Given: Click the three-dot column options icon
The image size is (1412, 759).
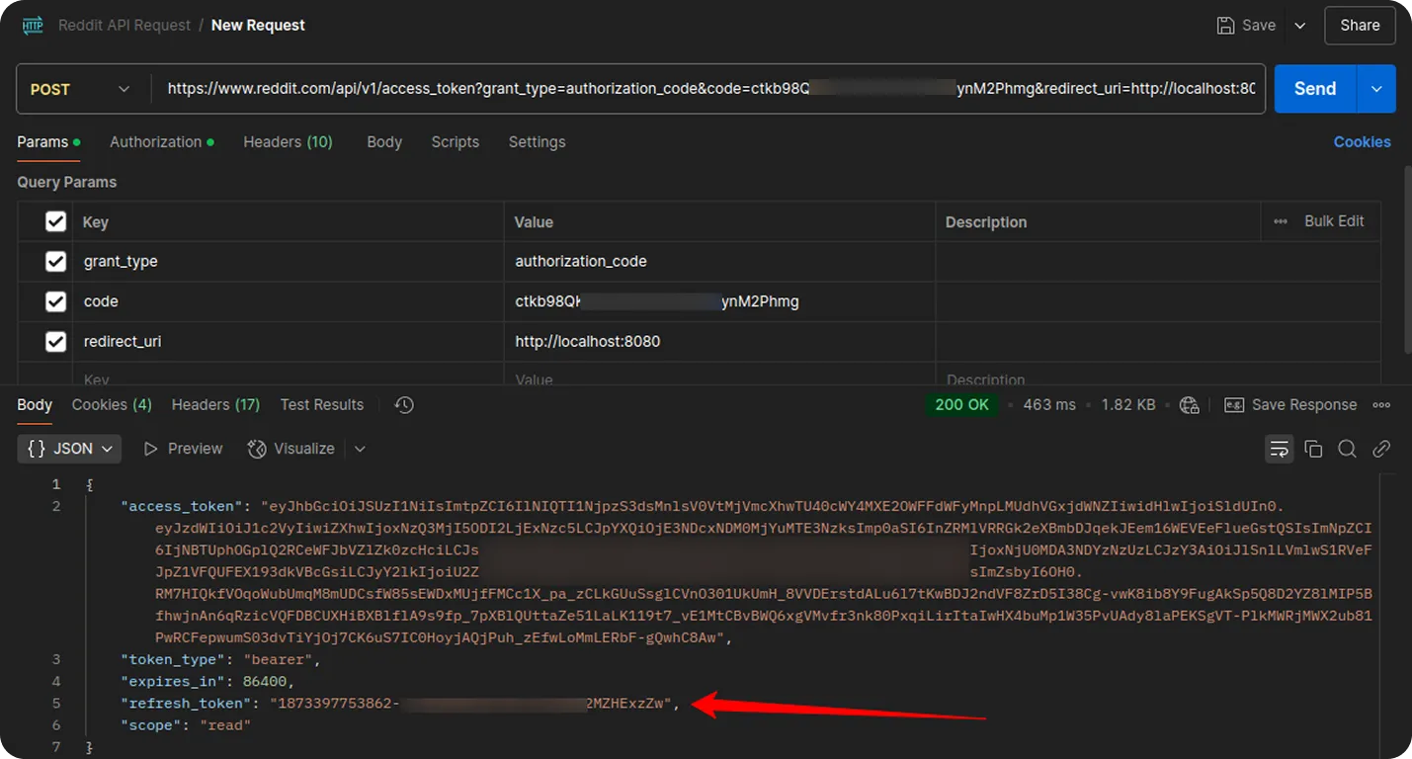Looking at the screenshot, I should click(x=1281, y=221).
